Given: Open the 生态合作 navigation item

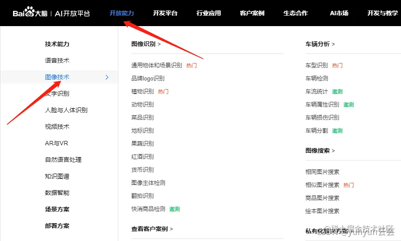Looking at the screenshot, I should (296, 13).
